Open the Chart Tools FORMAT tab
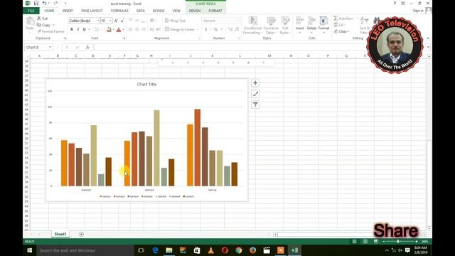The width and height of the screenshot is (455, 256). (215, 11)
